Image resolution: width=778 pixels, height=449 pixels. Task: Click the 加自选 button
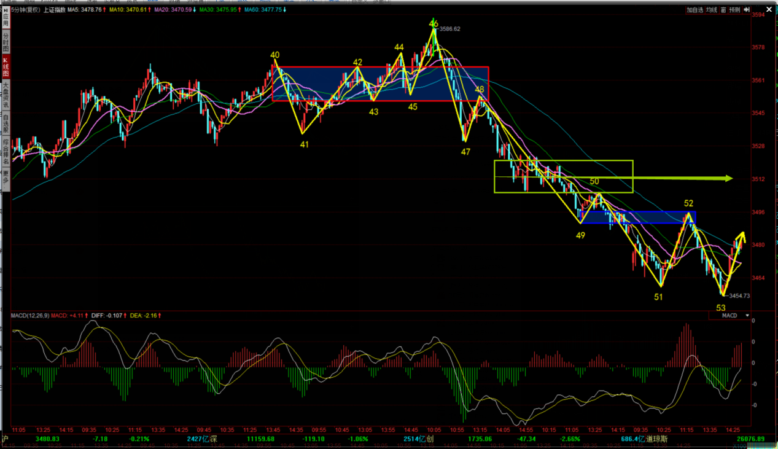[694, 10]
